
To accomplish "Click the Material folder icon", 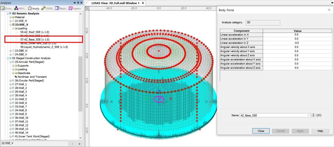I will point(13,17).
